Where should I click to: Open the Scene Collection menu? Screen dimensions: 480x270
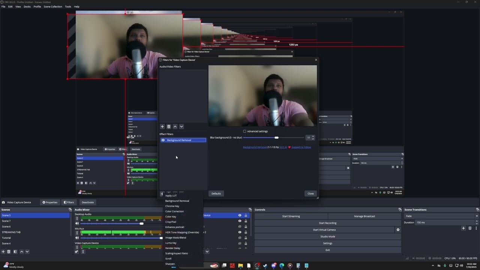(53, 6)
